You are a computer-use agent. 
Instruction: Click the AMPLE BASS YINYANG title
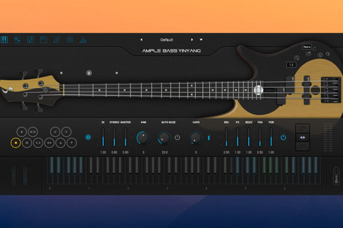tap(171, 51)
